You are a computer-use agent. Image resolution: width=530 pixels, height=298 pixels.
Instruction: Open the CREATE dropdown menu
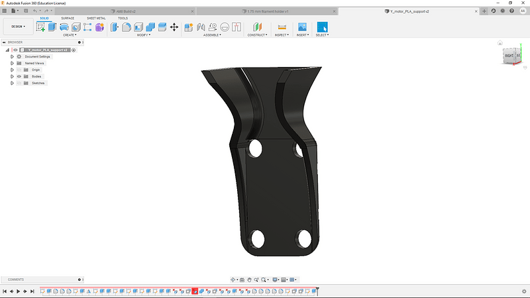pyautogui.click(x=70, y=35)
